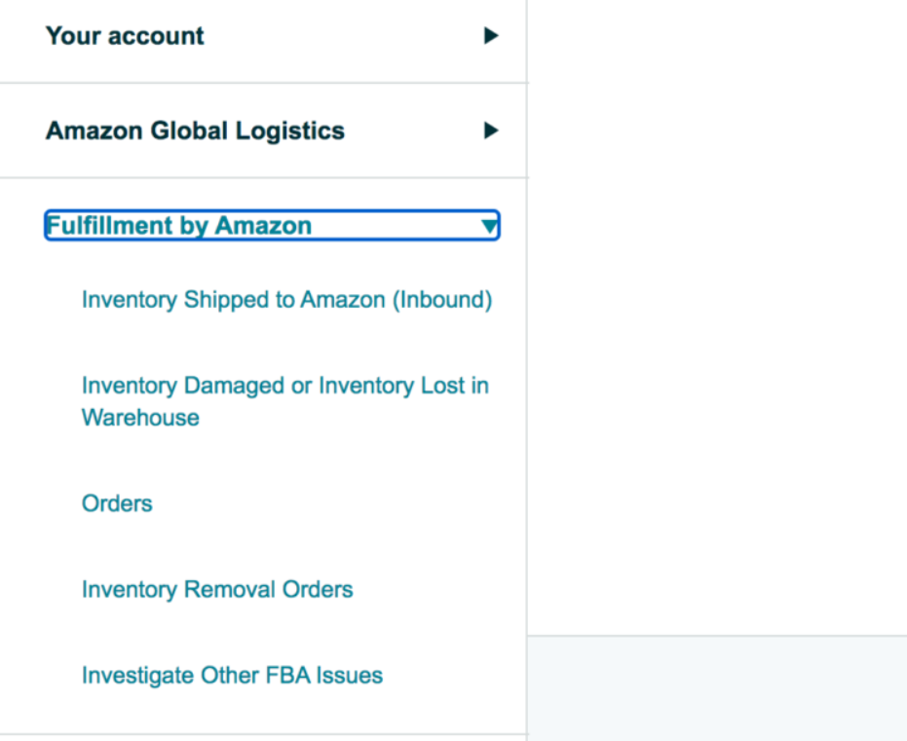Choose the Orders link in the FBA list
The image size is (907, 741).
[117, 503]
